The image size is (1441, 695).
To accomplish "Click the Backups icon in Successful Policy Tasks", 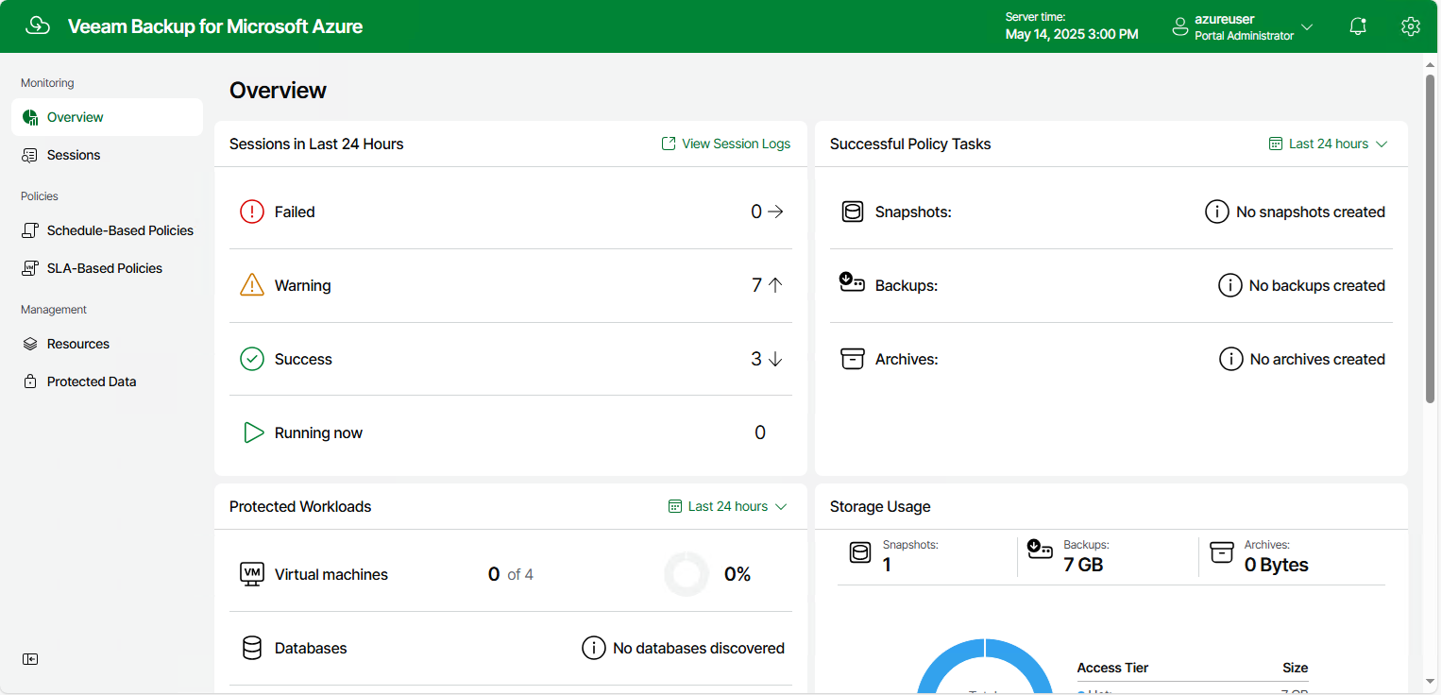I will (852, 282).
